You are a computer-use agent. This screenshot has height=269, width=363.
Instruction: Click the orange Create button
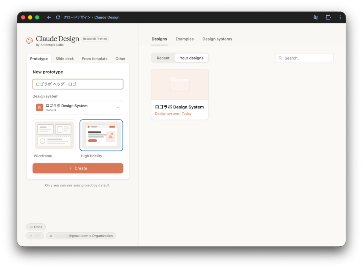pyautogui.click(x=78, y=168)
